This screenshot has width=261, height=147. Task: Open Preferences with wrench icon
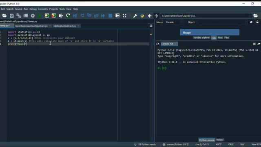coord(135,16)
